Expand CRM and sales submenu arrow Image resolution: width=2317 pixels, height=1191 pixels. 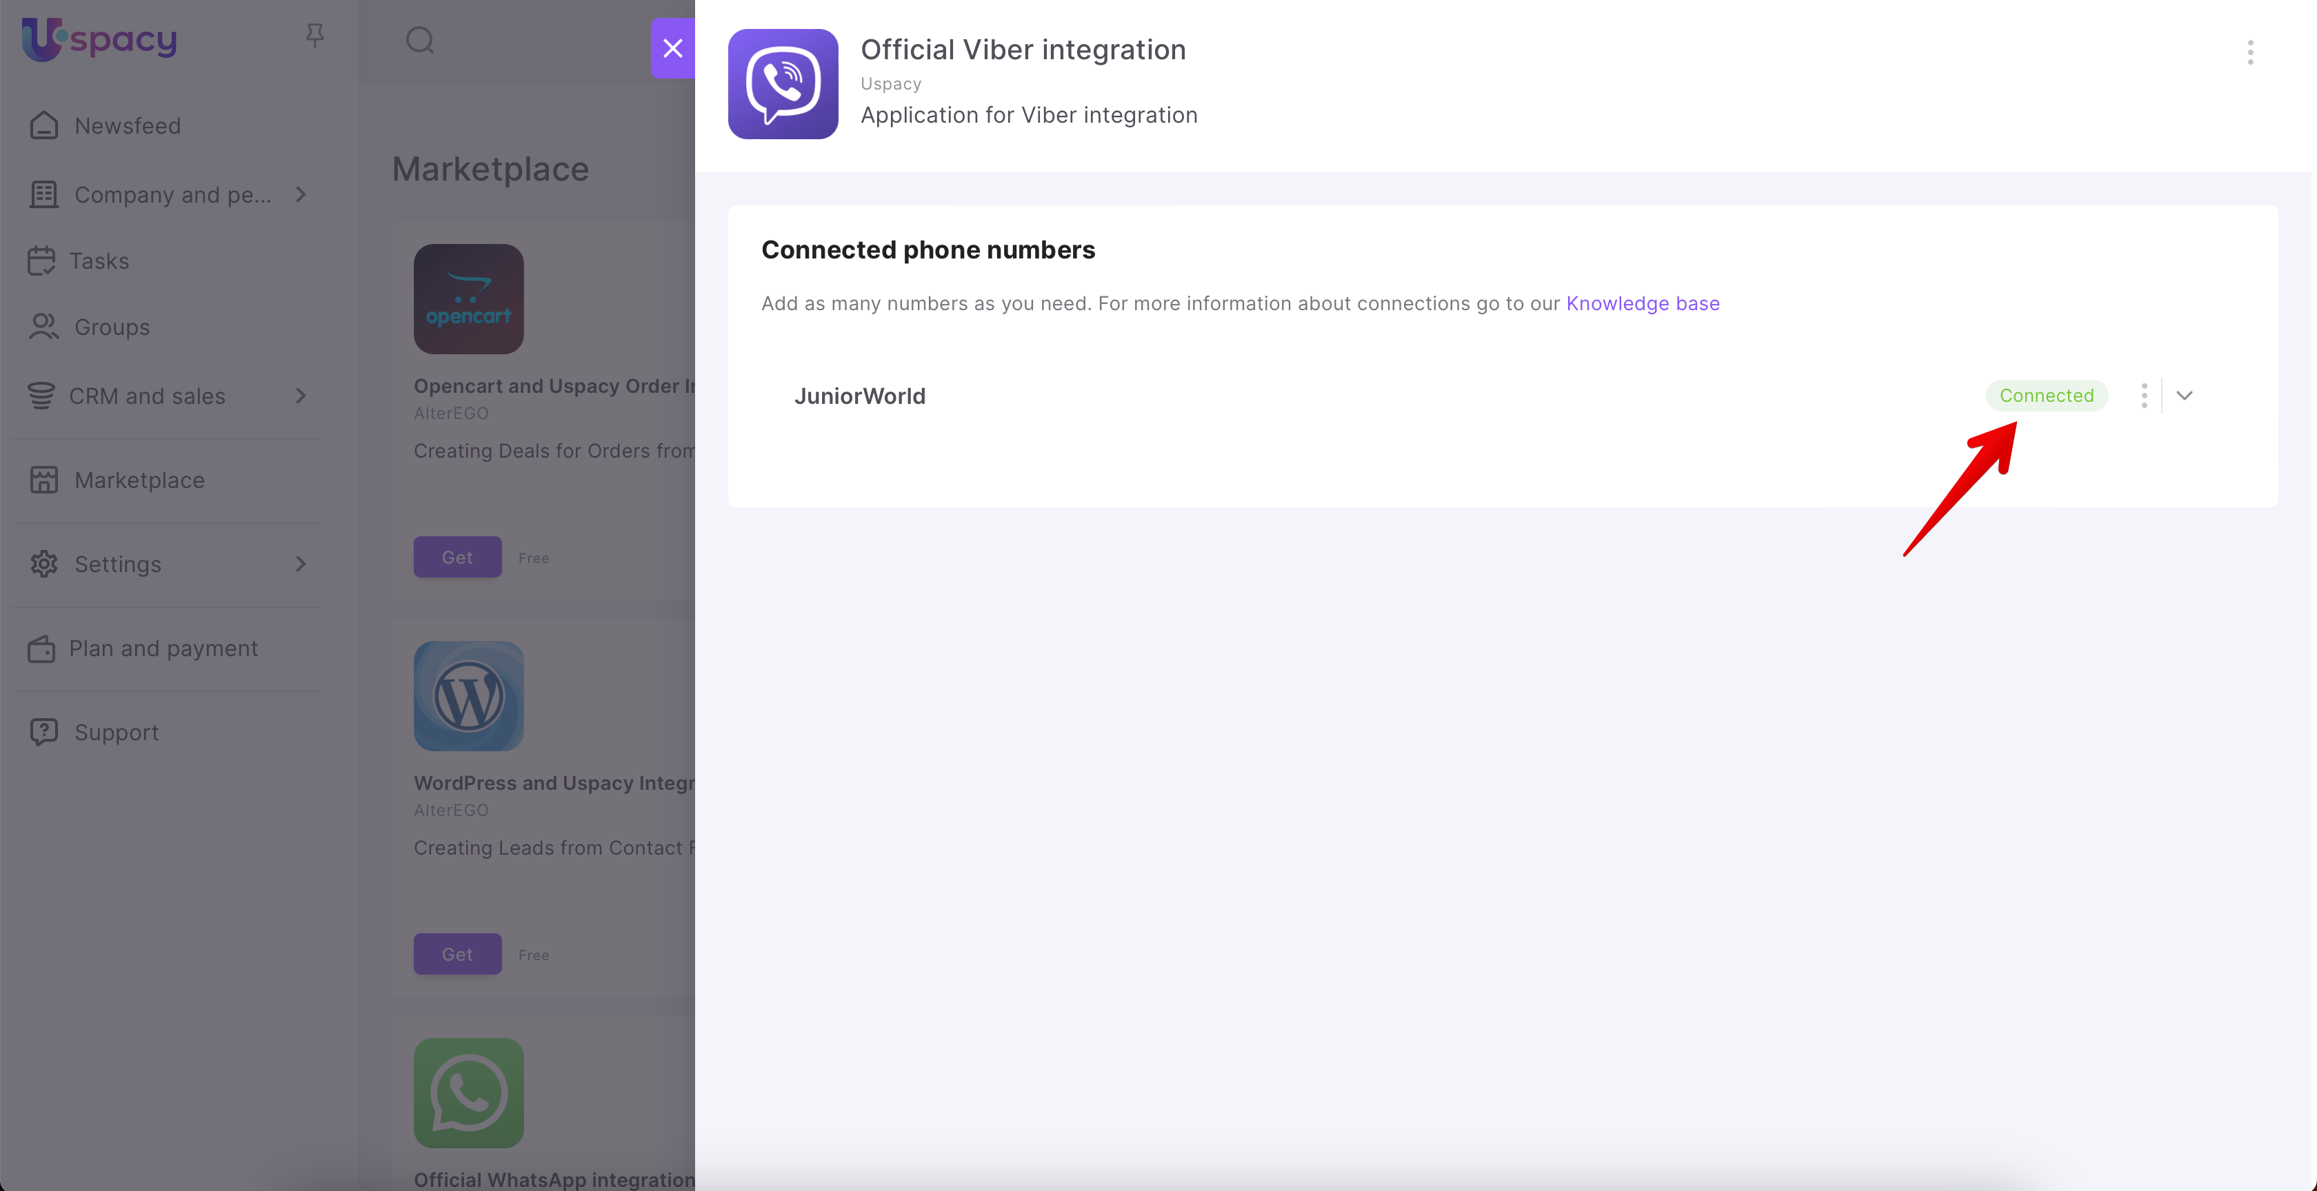301,396
